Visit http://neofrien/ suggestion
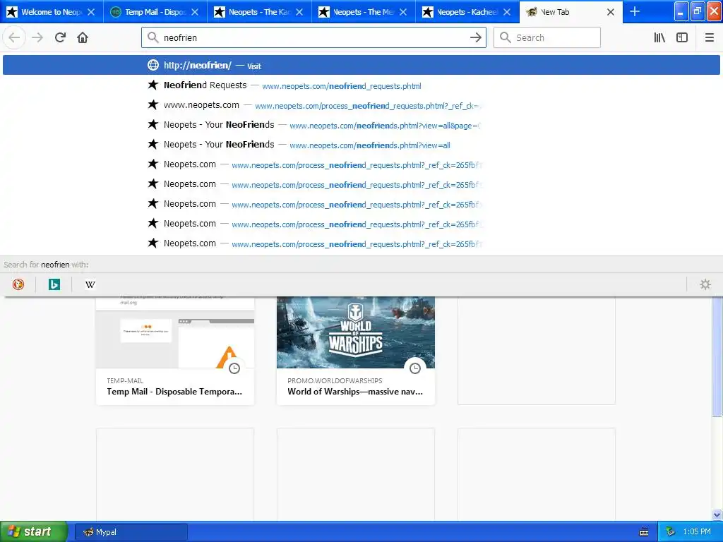The image size is (723, 542). pos(361,66)
